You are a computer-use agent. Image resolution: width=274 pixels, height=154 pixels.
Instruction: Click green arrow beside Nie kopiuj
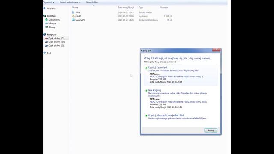(x=146, y=91)
